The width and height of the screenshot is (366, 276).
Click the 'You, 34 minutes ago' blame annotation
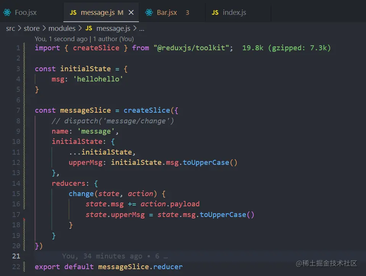tap(102, 256)
